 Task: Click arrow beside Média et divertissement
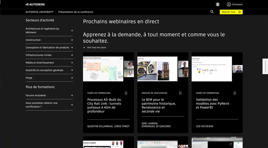[72, 63]
